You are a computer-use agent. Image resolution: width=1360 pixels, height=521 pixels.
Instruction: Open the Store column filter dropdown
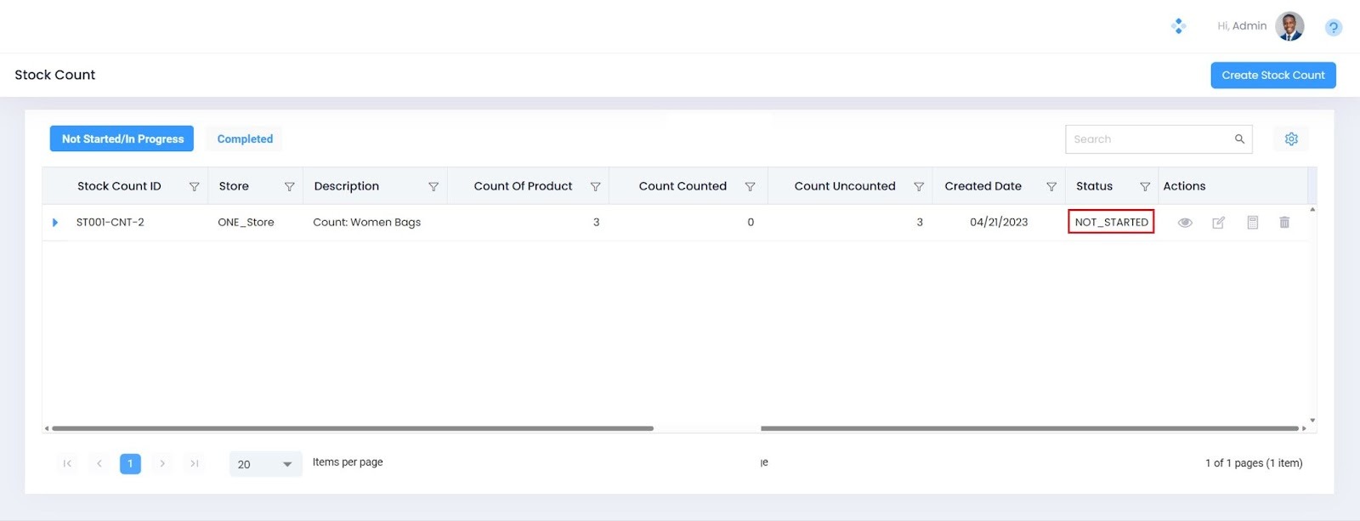click(x=289, y=187)
